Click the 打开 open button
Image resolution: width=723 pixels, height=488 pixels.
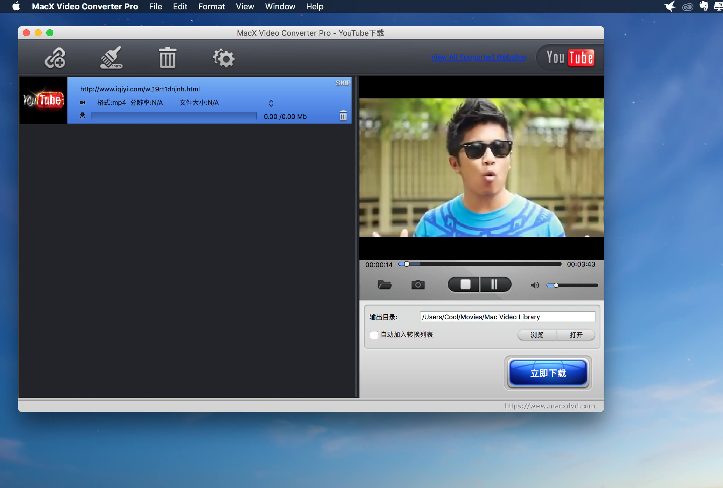[x=576, y=335]
